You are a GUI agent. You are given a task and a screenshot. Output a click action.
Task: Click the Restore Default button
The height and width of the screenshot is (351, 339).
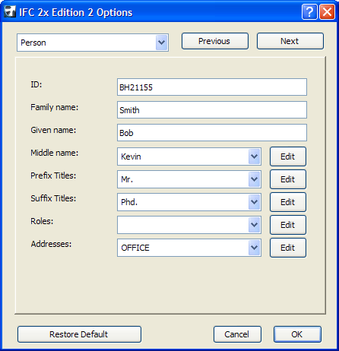coord(79,334)
